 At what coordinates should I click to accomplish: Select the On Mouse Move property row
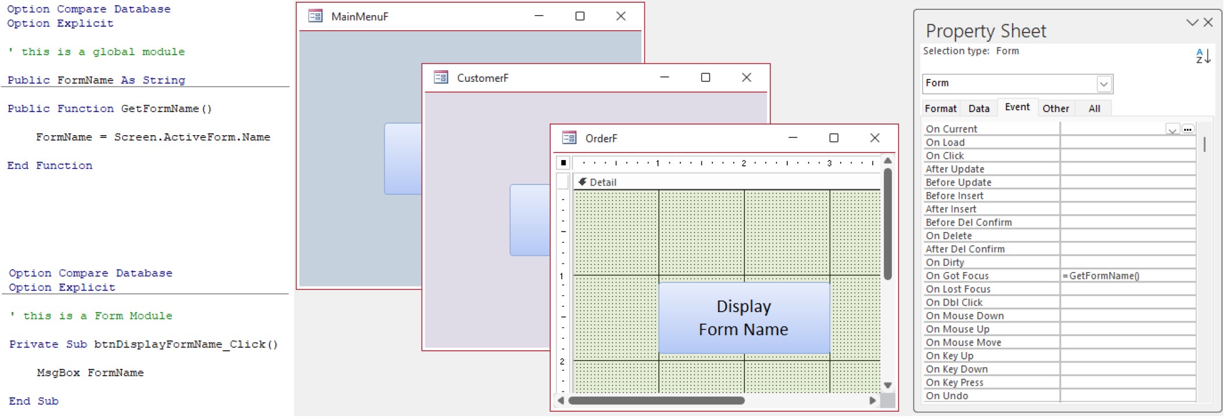coord(1059,342)
